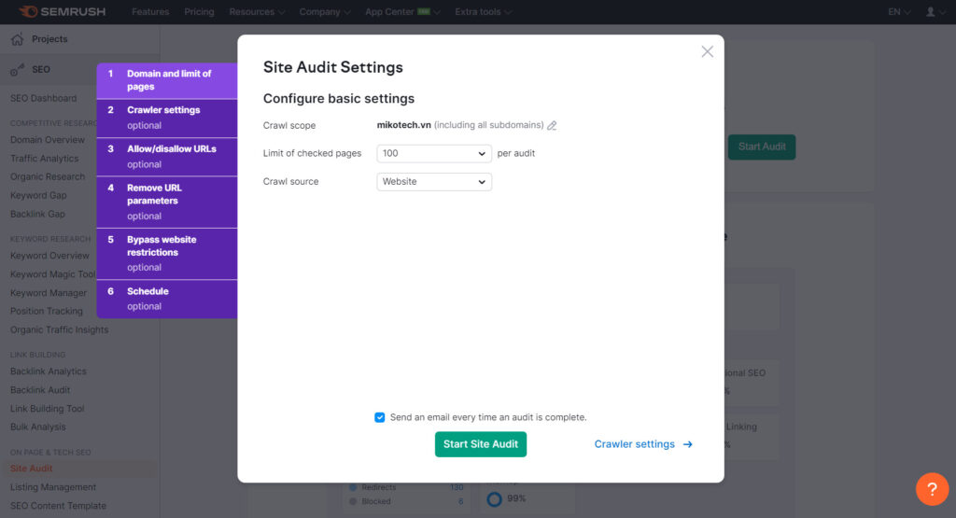Close the Site Audit Settings dialog
This screenshot has height=518, width=956.
coord(708,52)
